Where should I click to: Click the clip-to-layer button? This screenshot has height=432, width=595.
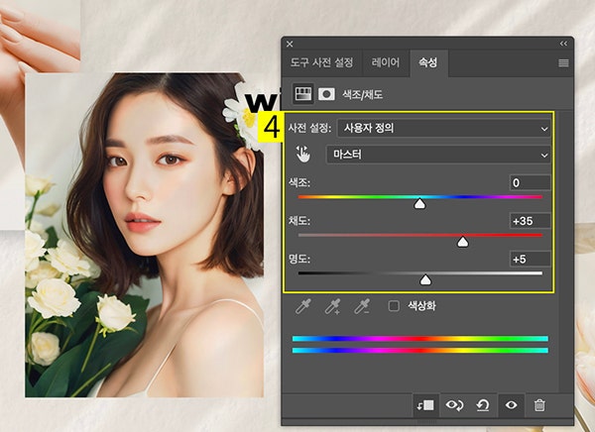(x=425, y=405)
